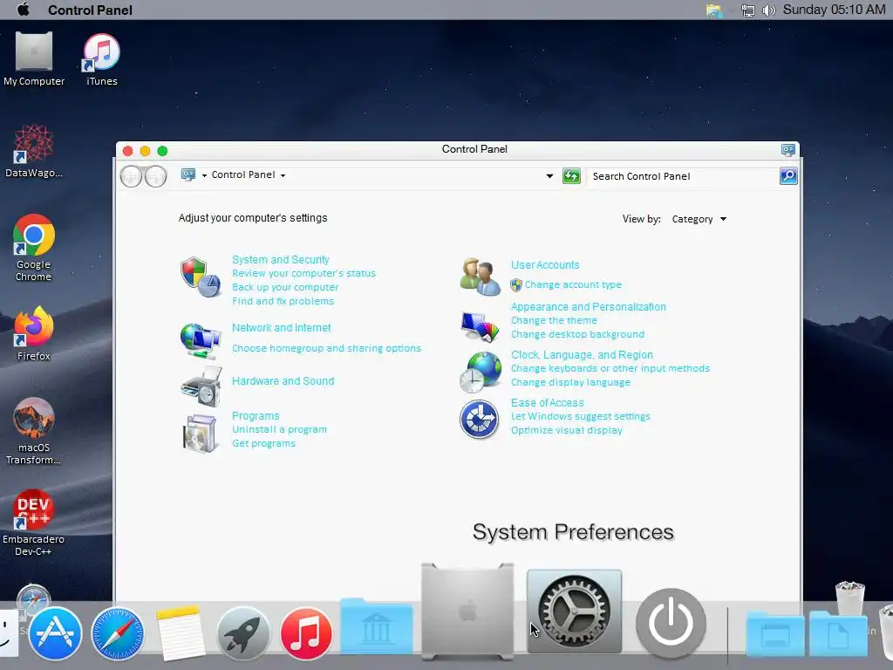Click the forward navigation arrow in Control Panel
The width and height of the screenshot is (893, 670).
click(155, 176)
